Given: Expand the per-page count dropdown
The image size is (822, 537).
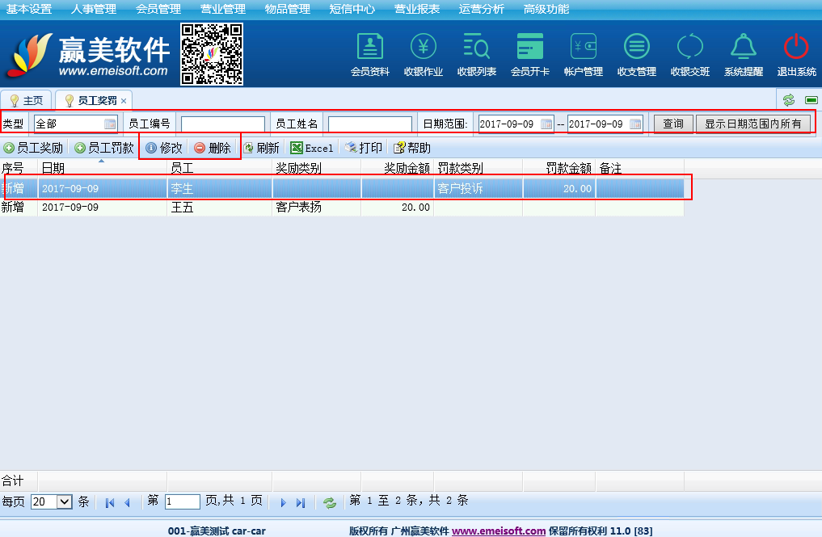Looking at the screenshot, I should pyautogui.click(x=65, y=501).
